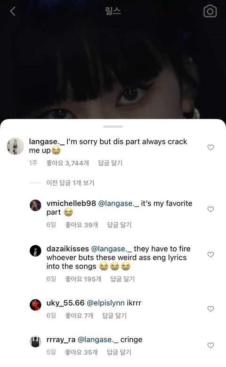This screenshot has width=226, height=367.
Task: Expand '이전 답글 1개 보기' previous replies
Action: tap(70, 183)
